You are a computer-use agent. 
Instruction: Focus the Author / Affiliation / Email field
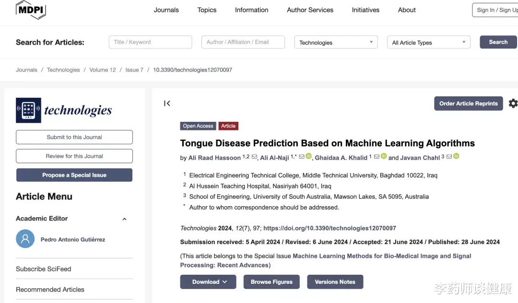coord(243,42)
